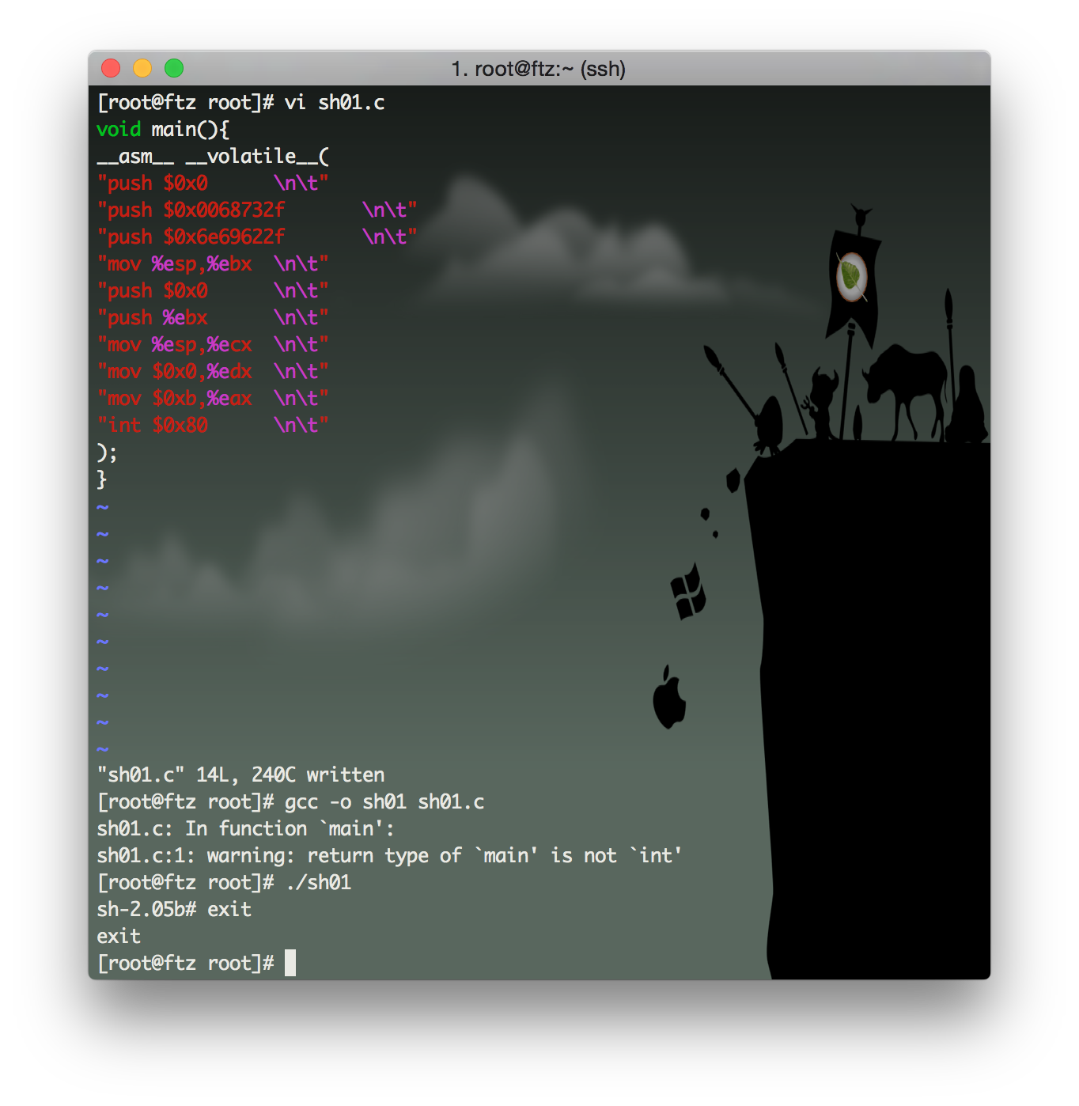The image size is (1079, 1106).
Task: Click the "sh-2.05b# exit" line
Action: click(x=174, y=910)
